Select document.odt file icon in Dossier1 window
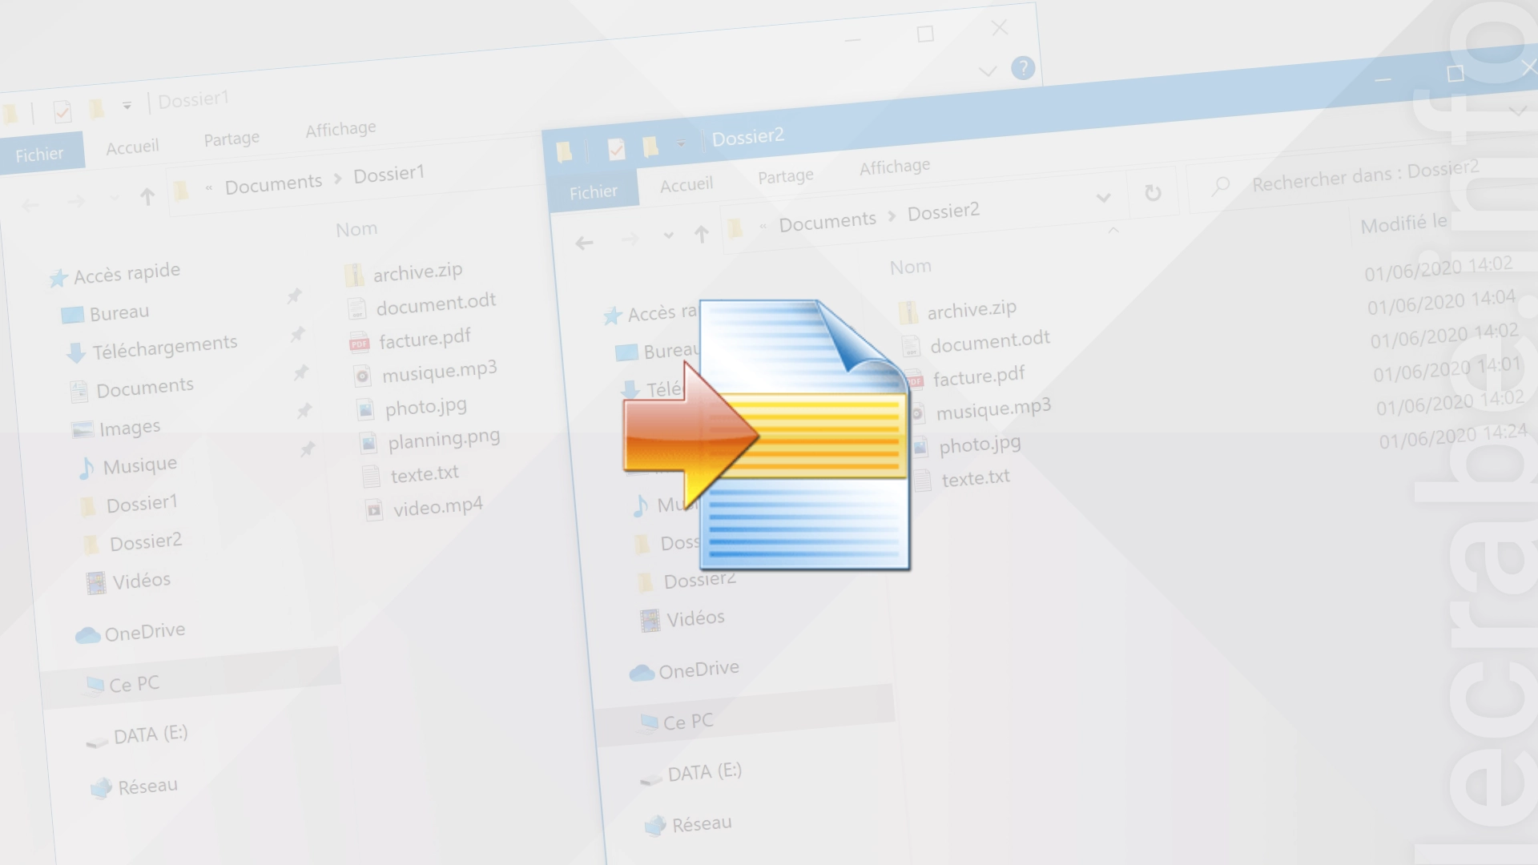1538x865 pixels. click(356, 308)
